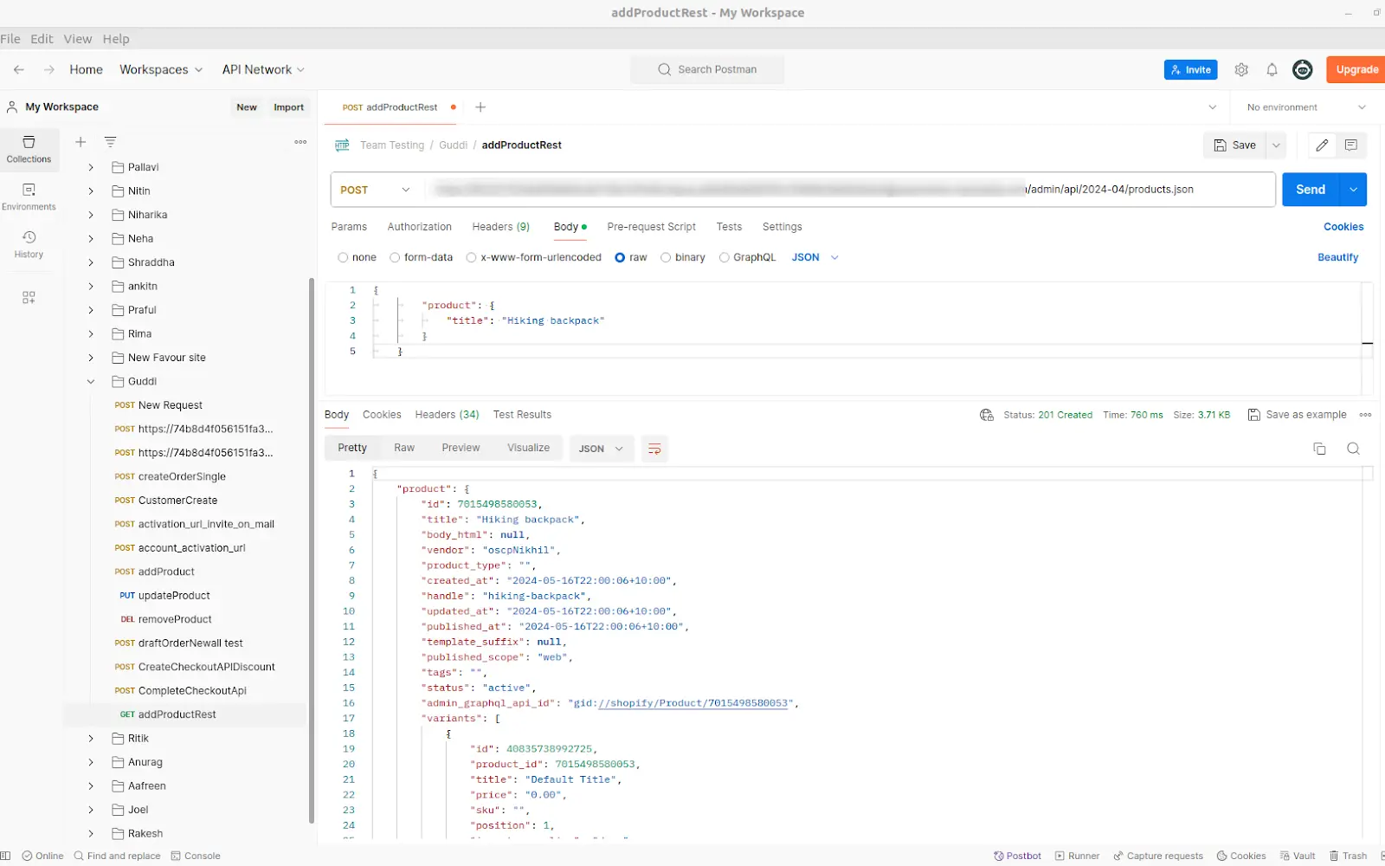Select the form-data body type

396,258
